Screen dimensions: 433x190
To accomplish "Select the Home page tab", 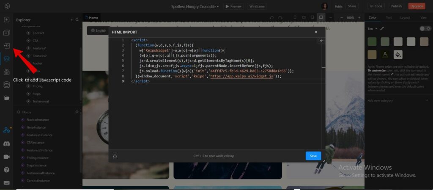I will tap(91, 17).
